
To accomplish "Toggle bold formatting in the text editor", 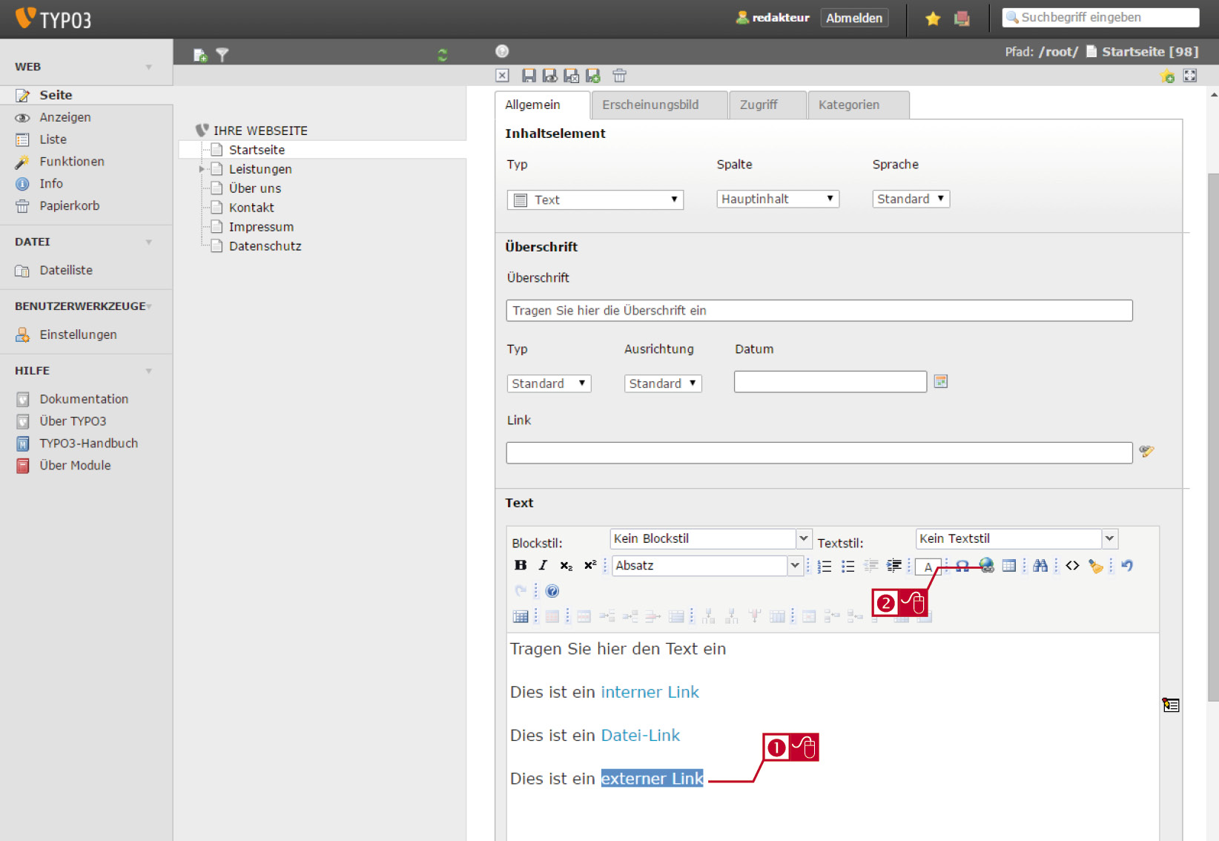I will (521, 565).
